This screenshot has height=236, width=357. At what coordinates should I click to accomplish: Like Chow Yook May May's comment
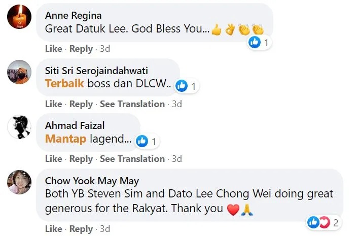click(54, 229)
